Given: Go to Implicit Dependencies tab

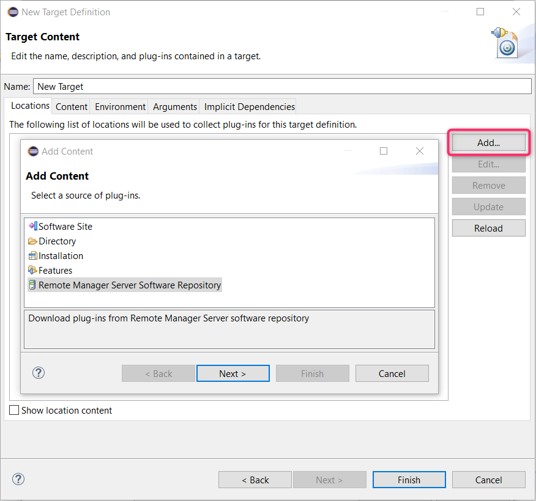Looking at the screenshot, I should pyautogui.click(x=250, y=106).
